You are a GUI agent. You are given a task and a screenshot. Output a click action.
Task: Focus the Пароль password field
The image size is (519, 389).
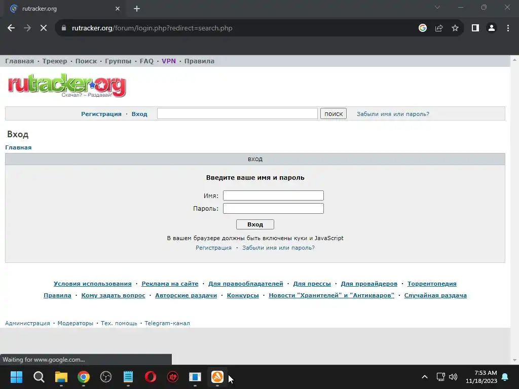click(273, 208)
